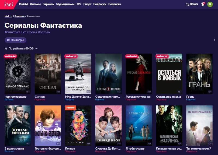Click the Я тебя слышу title text
218x155 pixels.
135,148
